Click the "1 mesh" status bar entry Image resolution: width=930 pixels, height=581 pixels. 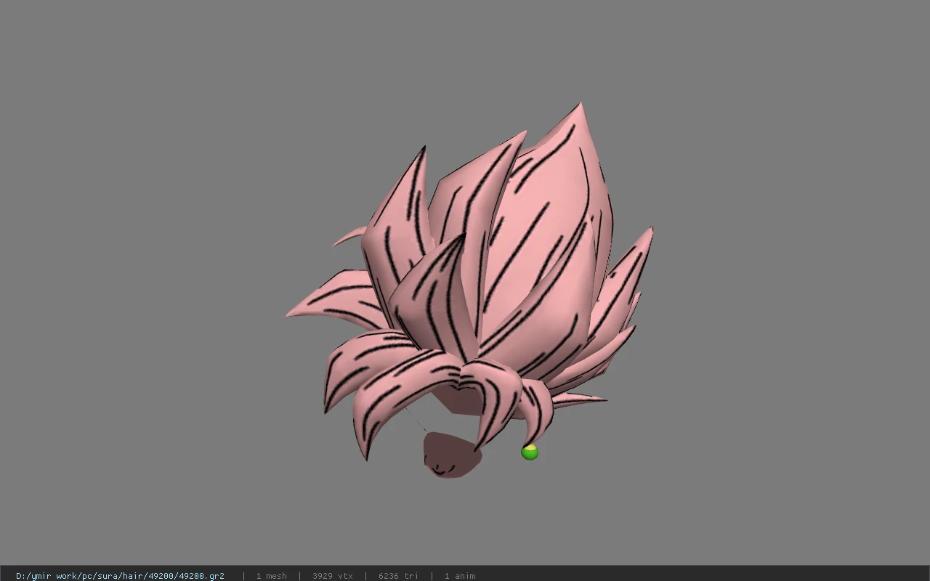[x=272, y=576]
